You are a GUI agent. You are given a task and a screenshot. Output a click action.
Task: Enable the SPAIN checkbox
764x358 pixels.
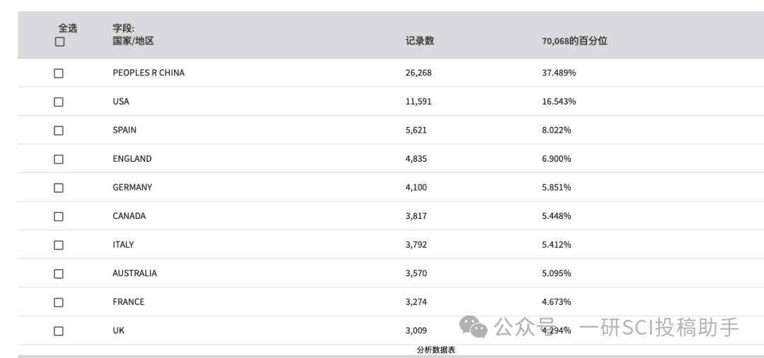click(59, 131)
